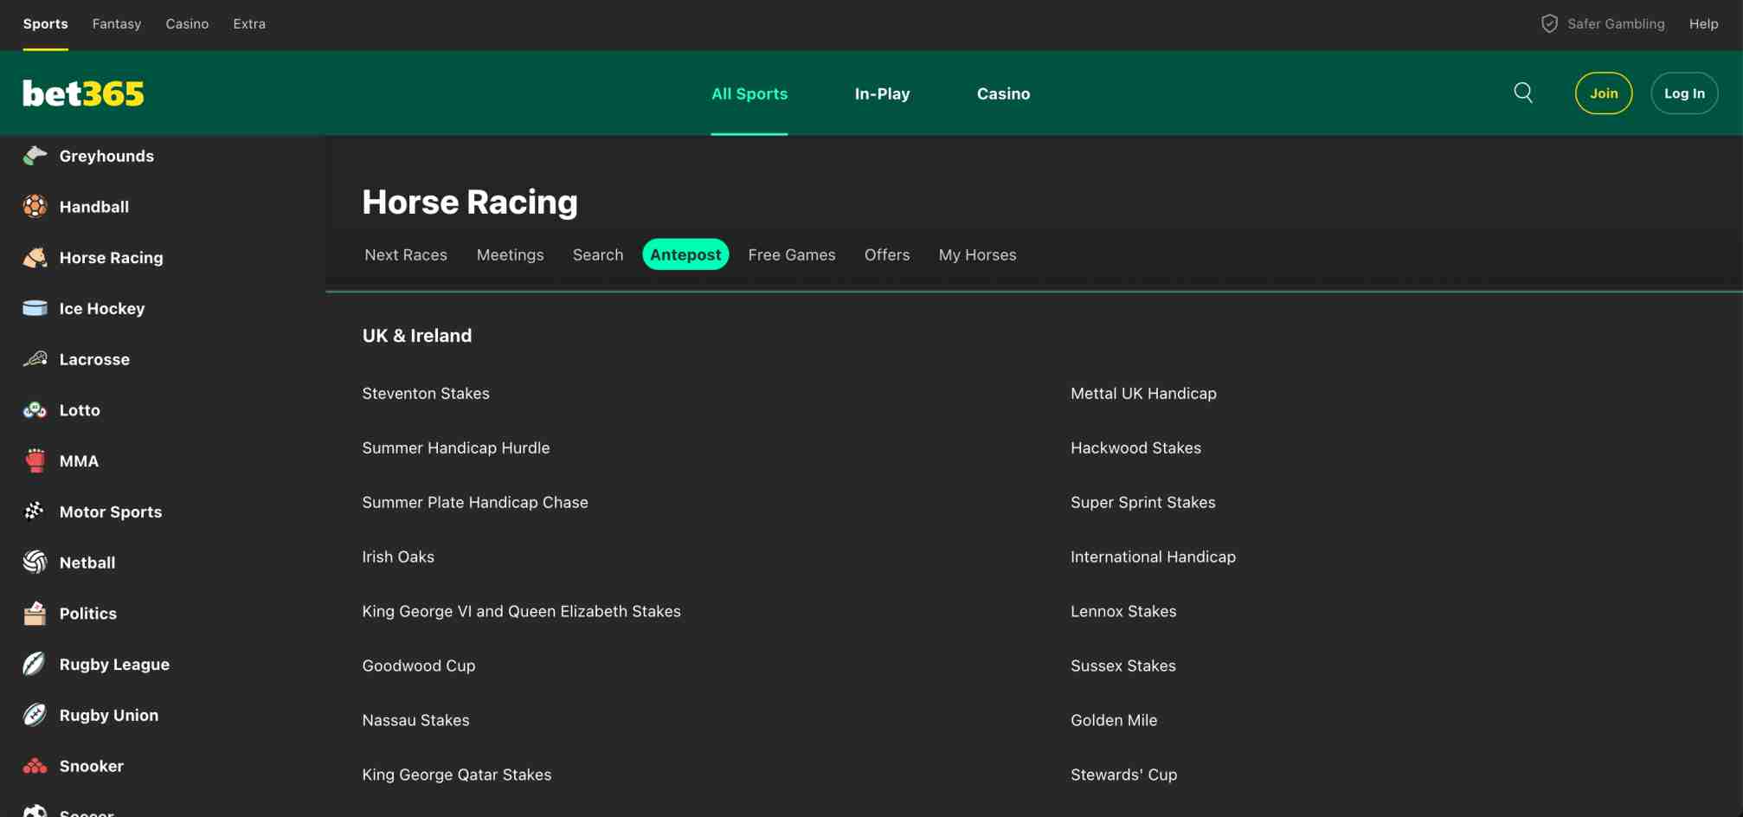The width and height of the screenshot is (1743, 817).
Task: Open Lennox Stakes race
Action: (1123, 611)
